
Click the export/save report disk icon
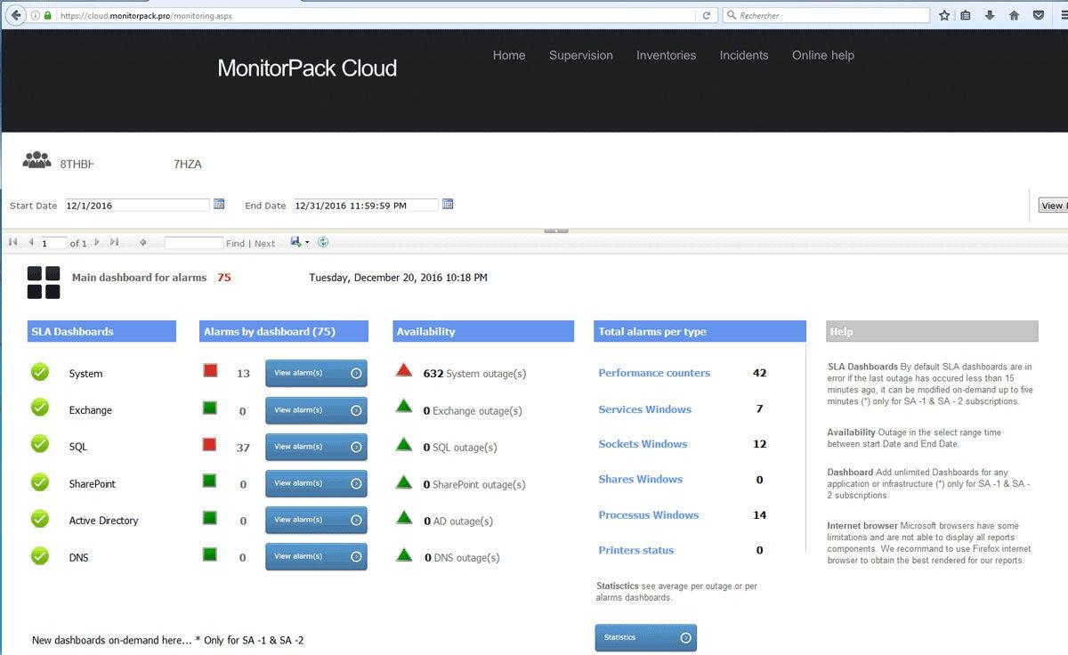coord(295,242)
